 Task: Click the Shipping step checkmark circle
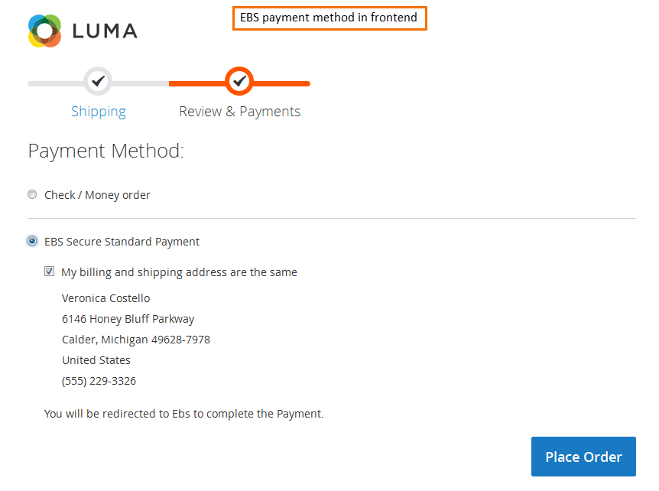point(98,80)
